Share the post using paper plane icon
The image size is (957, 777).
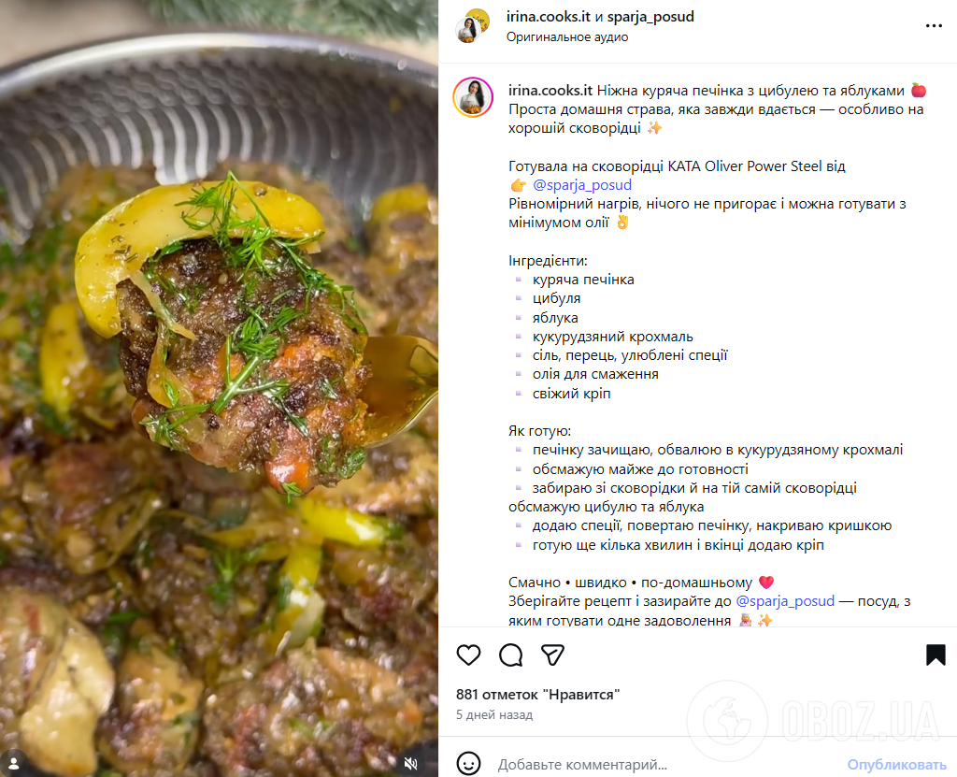point(553,655)
